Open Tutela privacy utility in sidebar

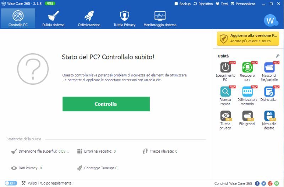click(x=225, y=120)
